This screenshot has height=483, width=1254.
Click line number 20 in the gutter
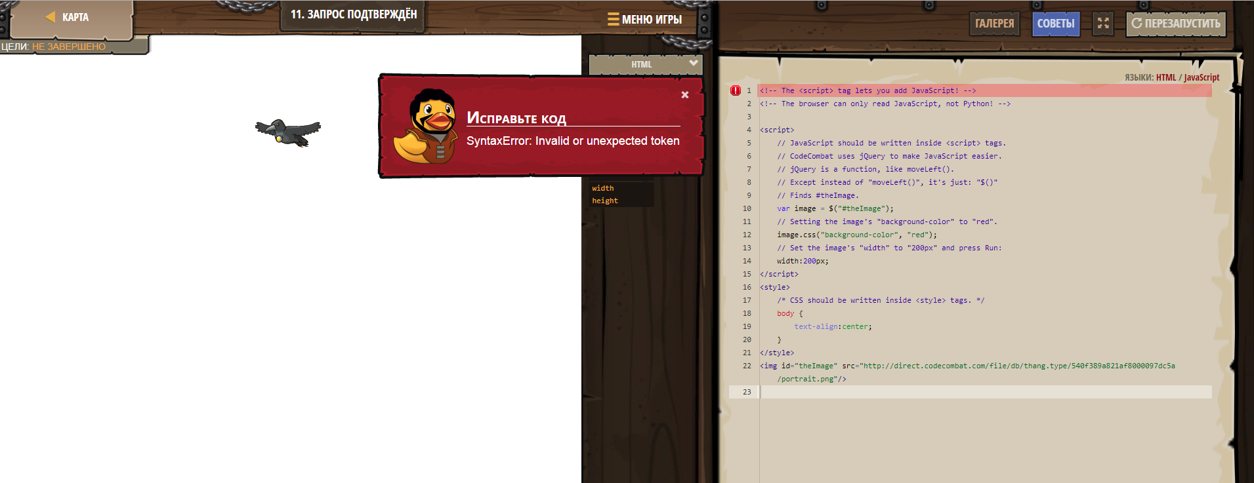coord(747,339)
